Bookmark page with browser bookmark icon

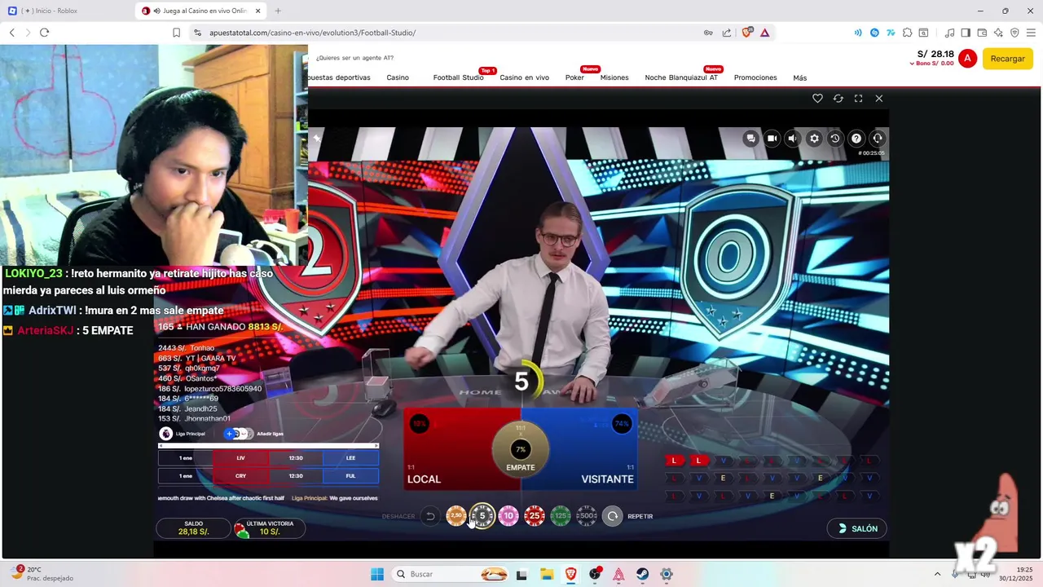(x=176, y=33)
